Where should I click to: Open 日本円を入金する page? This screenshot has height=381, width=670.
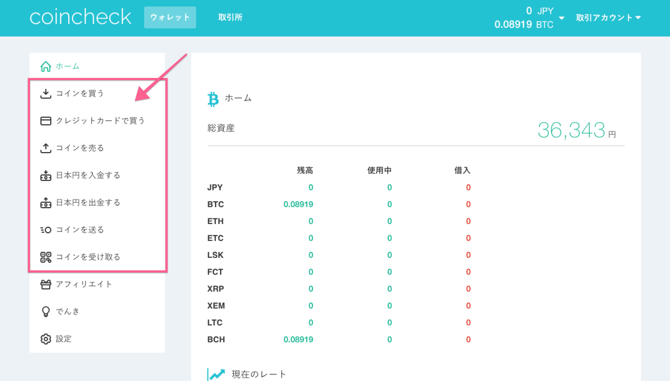tap(97, 176)
